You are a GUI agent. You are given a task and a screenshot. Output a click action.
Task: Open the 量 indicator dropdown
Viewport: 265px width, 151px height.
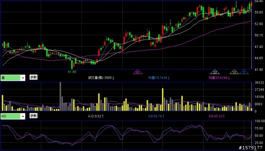click(23, 78)
